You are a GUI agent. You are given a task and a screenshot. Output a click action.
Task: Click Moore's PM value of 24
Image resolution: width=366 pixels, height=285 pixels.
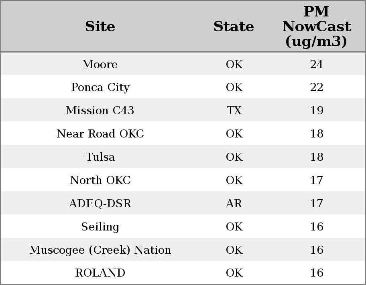(x=316, y=64)
